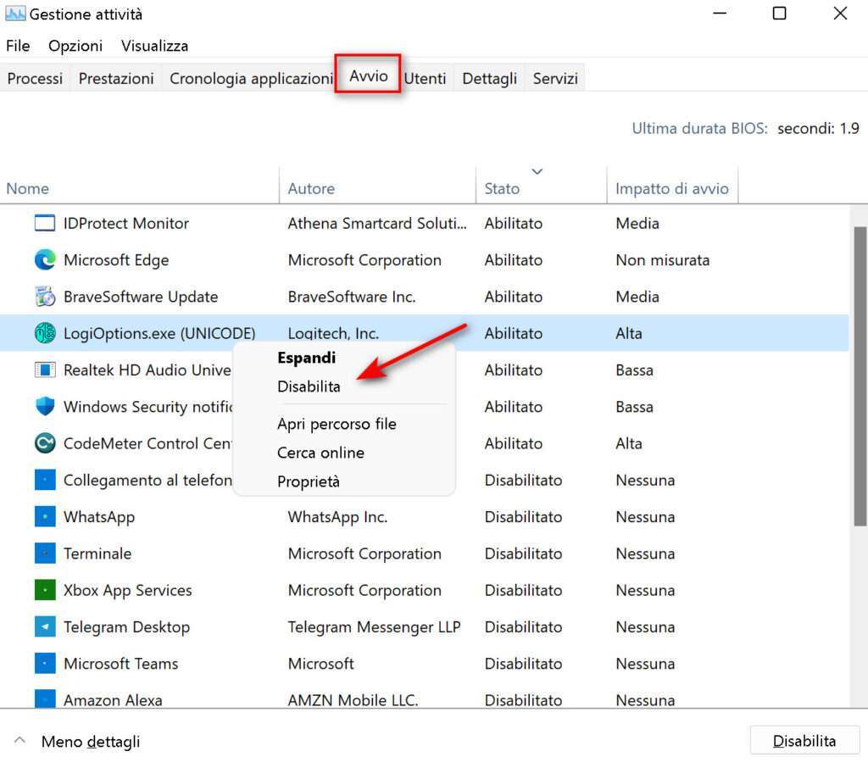Open the Cronologia applicazioni tab

[x=251, y=79]
